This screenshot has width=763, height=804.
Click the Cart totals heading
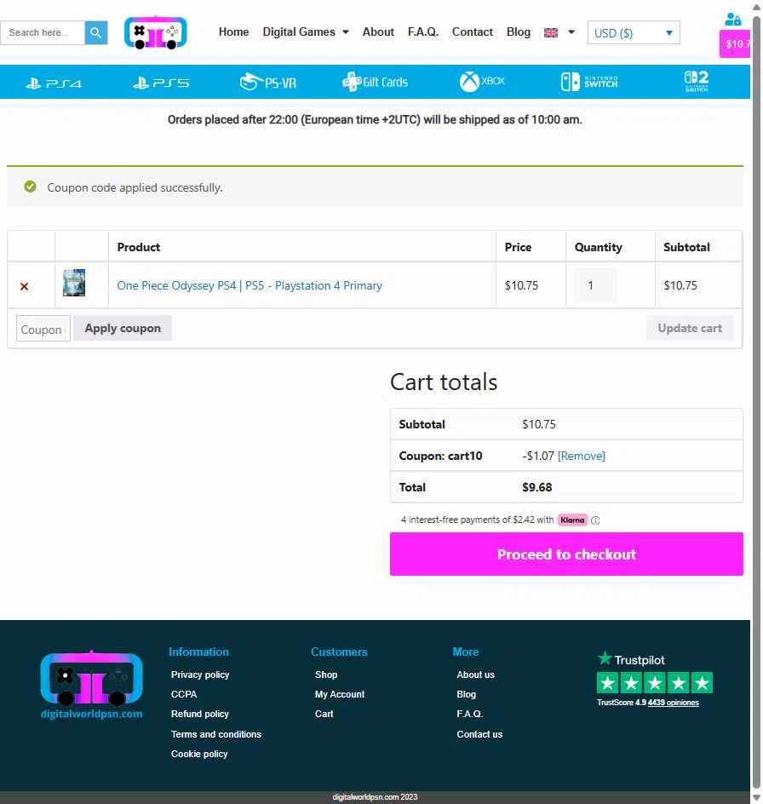(x=444, y=382)
